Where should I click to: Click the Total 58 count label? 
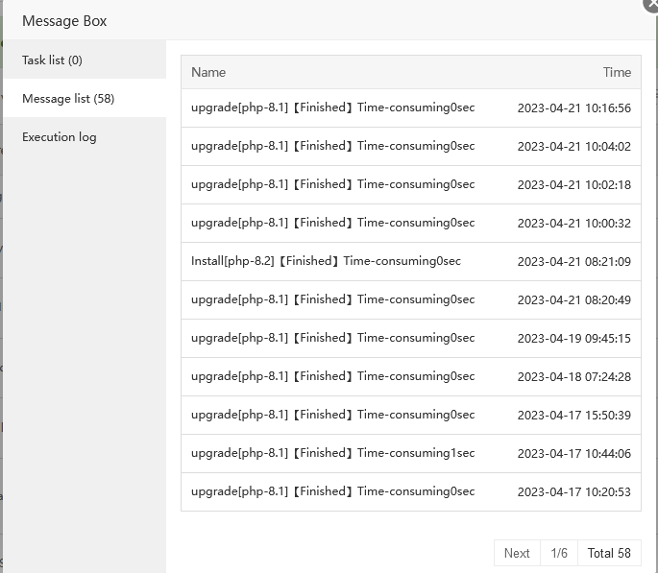[609, 553]
